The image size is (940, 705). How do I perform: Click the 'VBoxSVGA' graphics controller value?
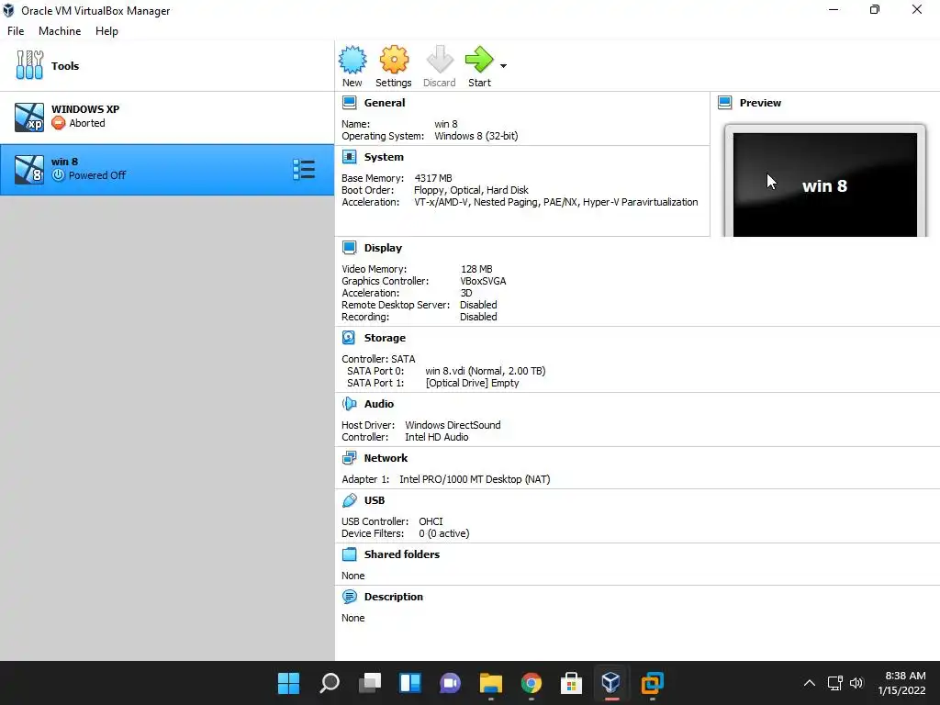point(483,281)
